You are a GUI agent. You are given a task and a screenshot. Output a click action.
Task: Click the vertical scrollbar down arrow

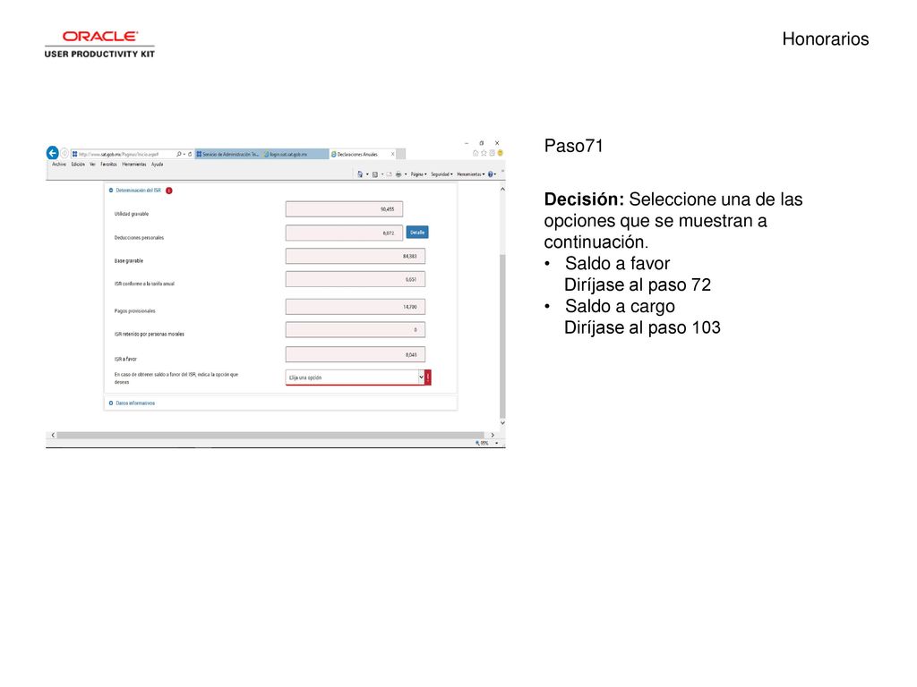tap(502, 423)
